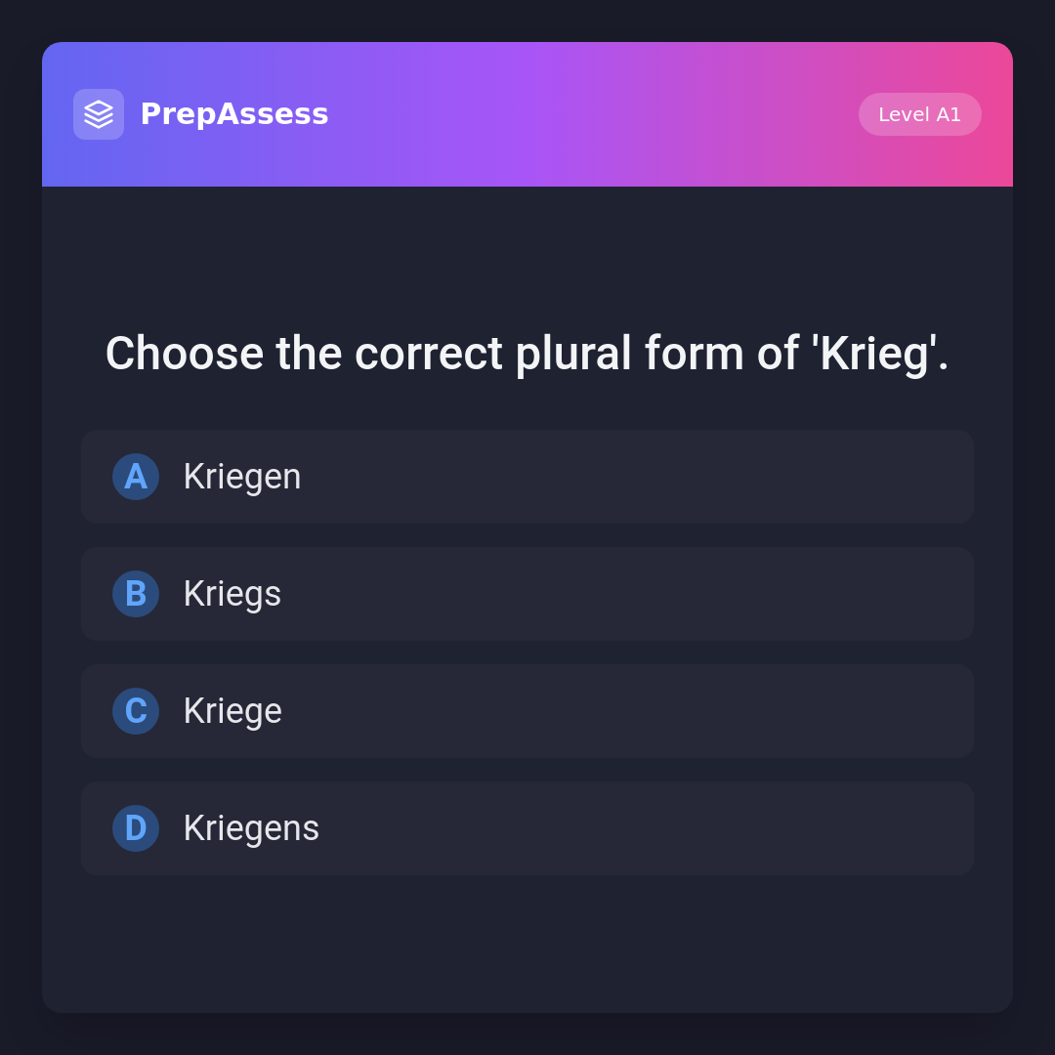Click the PrepAssess stacked layers logo icon
This screenshot has height=1055, width=1055.
point(99,114)
